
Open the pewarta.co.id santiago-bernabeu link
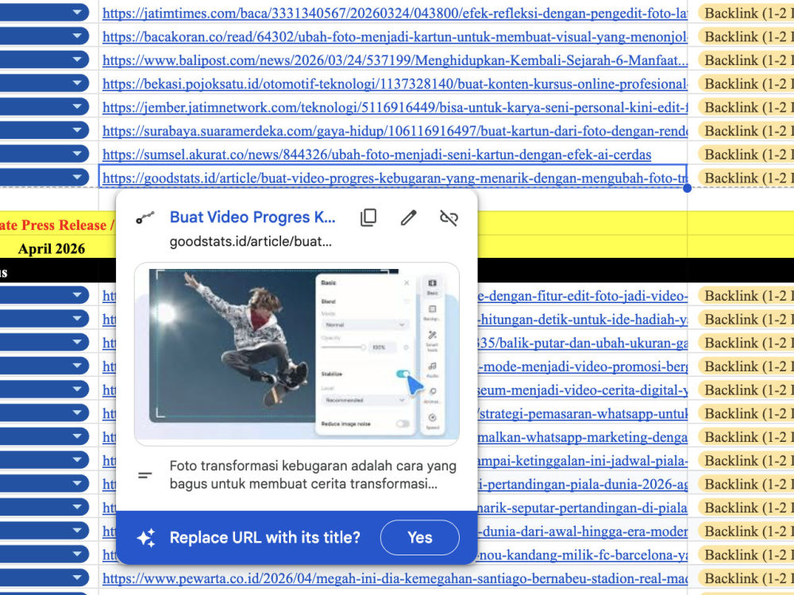pyautogui.click(x=395, y=578)
